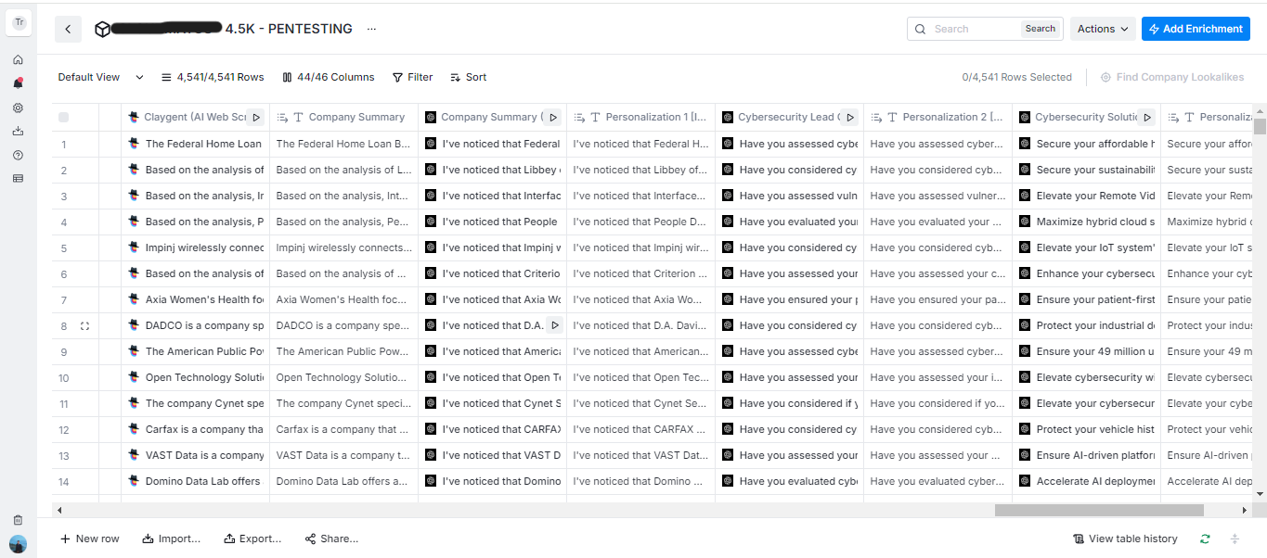This screenshot has width=1267, height=558.
Task: Click the Claygent icon in row 1 cell
Action: click(x=134, y=144)
